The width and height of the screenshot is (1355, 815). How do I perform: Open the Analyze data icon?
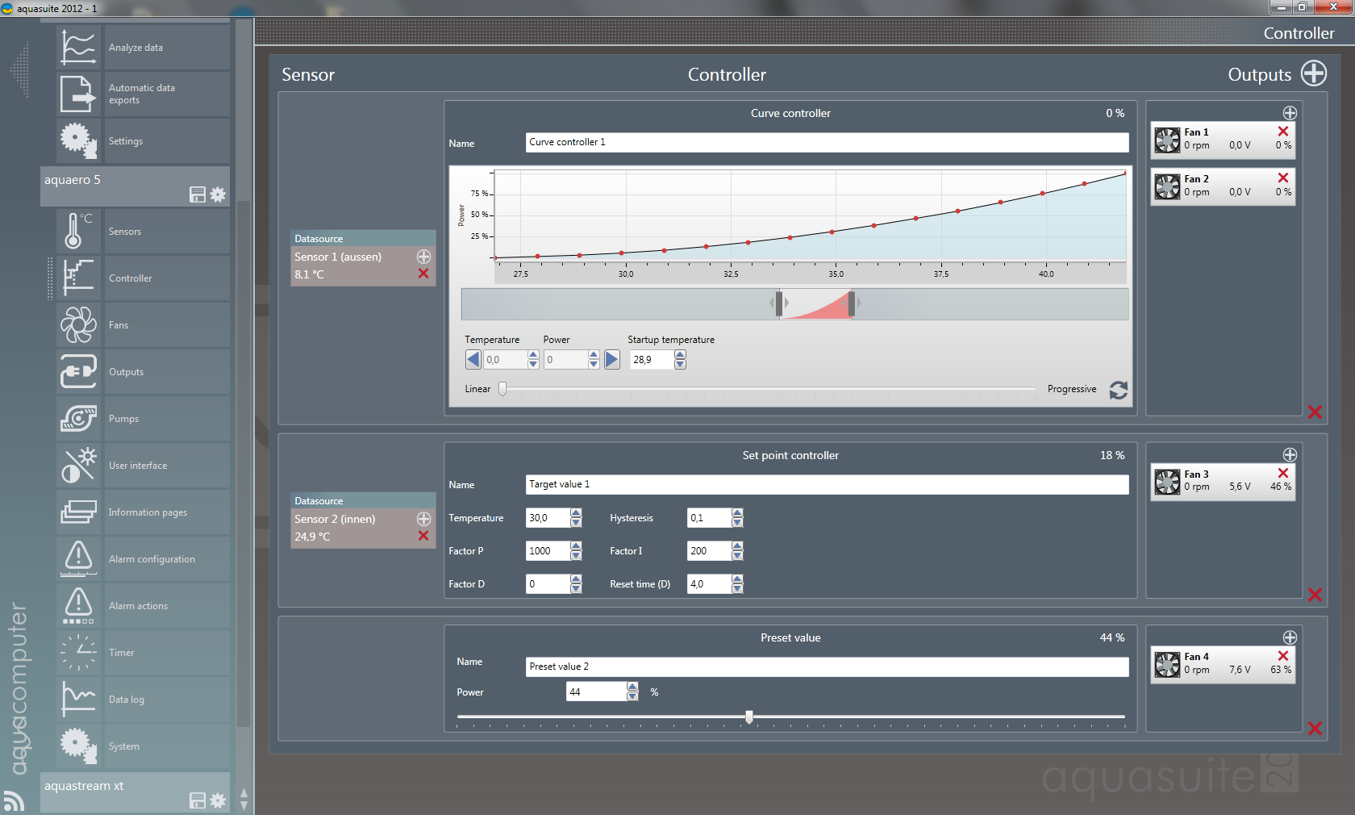click(78, 47)
